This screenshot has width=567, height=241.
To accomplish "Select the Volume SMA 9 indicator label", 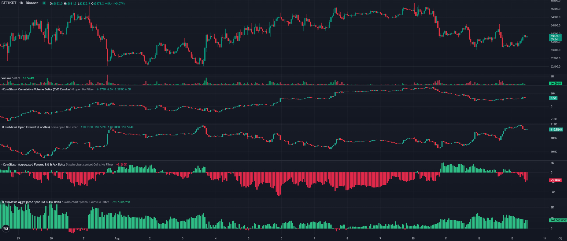I will (x=11, y=78).
